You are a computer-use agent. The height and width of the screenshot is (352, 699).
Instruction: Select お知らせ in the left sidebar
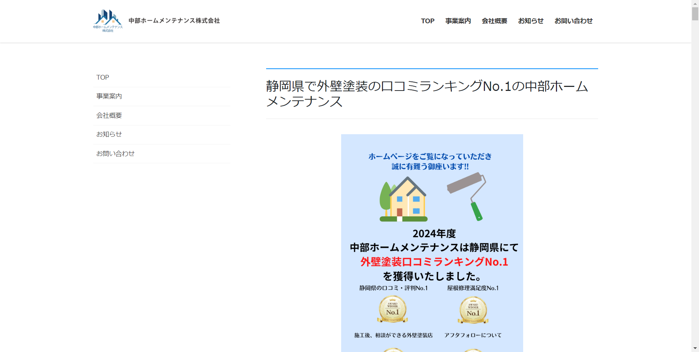click(x=162, y=135)
